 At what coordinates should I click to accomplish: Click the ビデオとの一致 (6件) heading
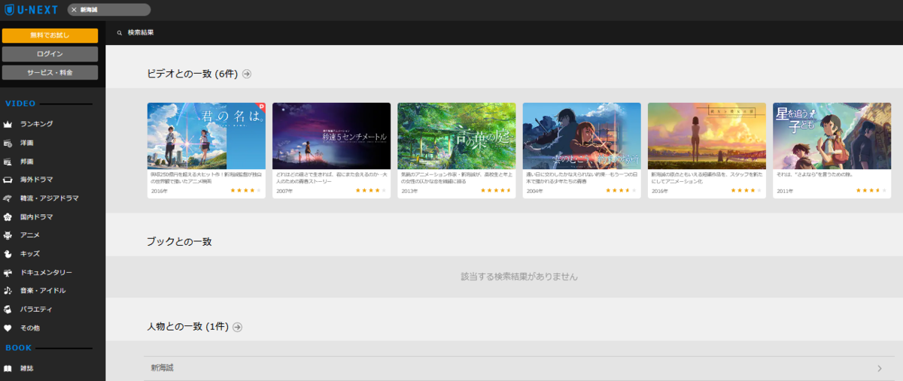(x=192, y=74)
